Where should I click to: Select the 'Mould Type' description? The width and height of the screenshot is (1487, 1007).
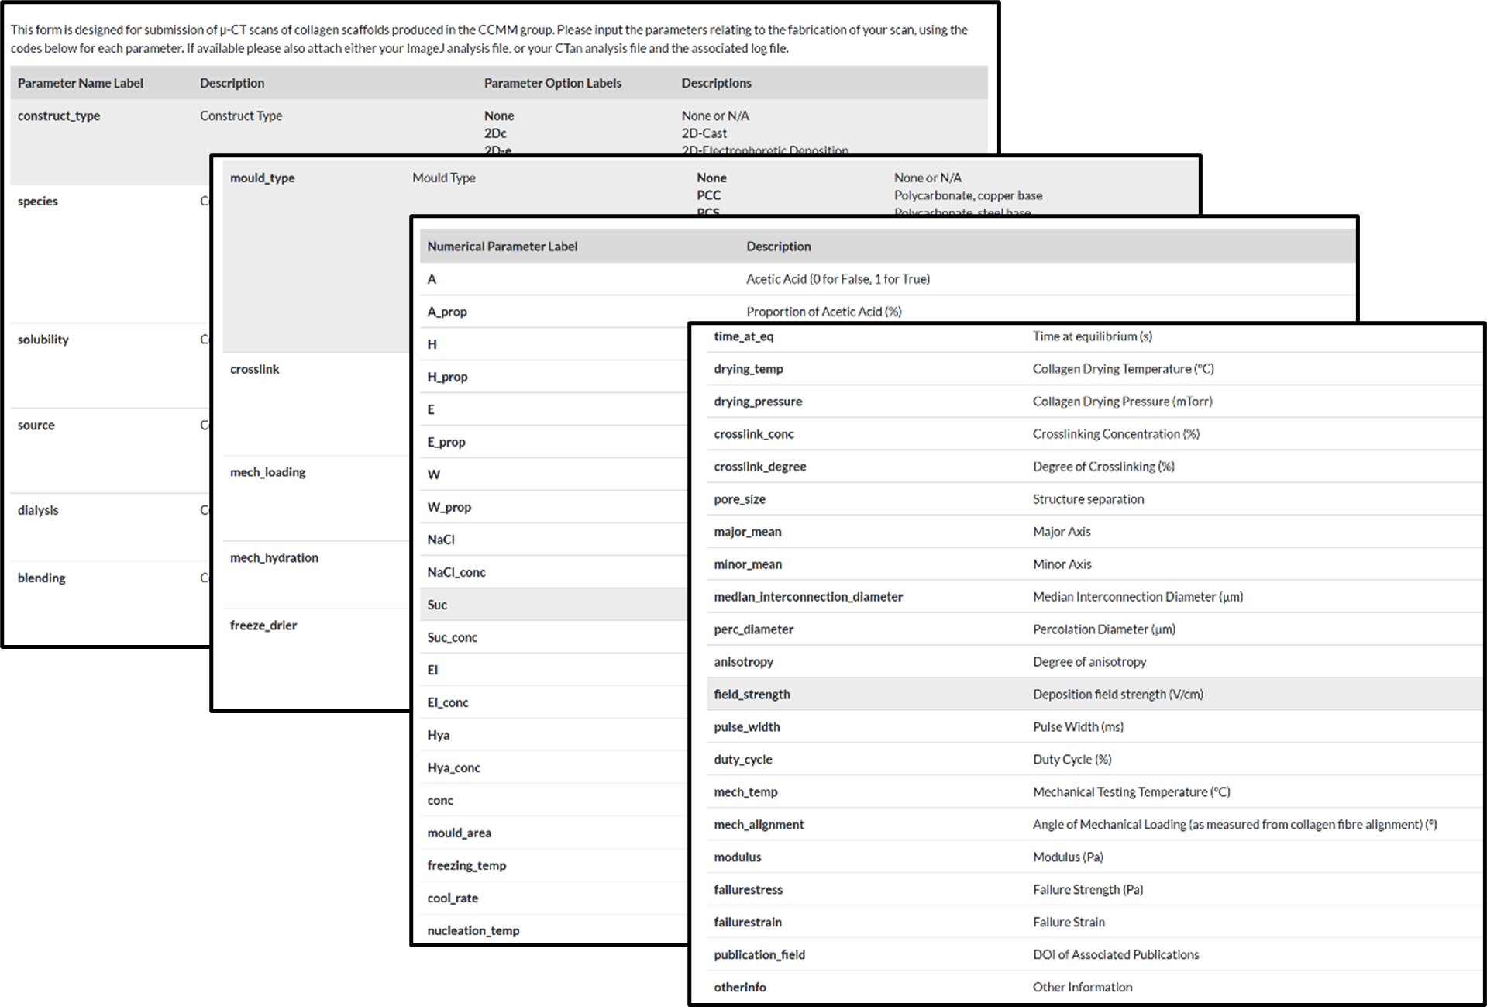pyautogui.click(x=444, y=178)
